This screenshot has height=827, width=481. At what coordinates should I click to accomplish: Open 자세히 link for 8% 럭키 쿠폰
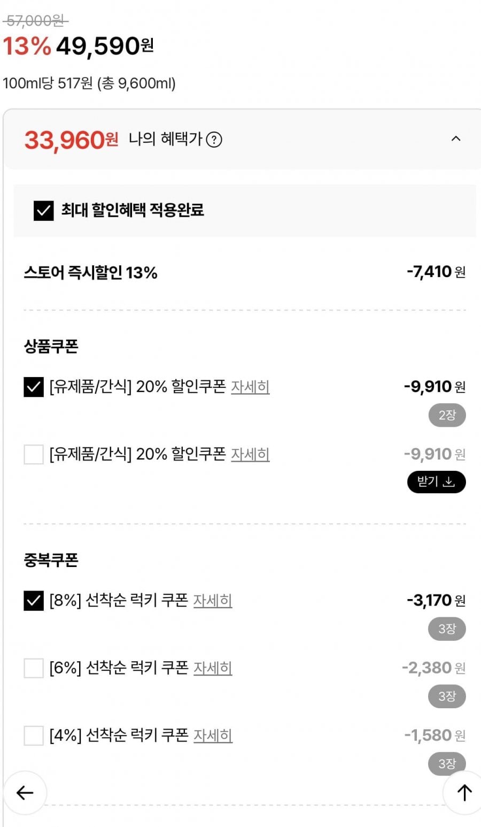coord(213,601)
